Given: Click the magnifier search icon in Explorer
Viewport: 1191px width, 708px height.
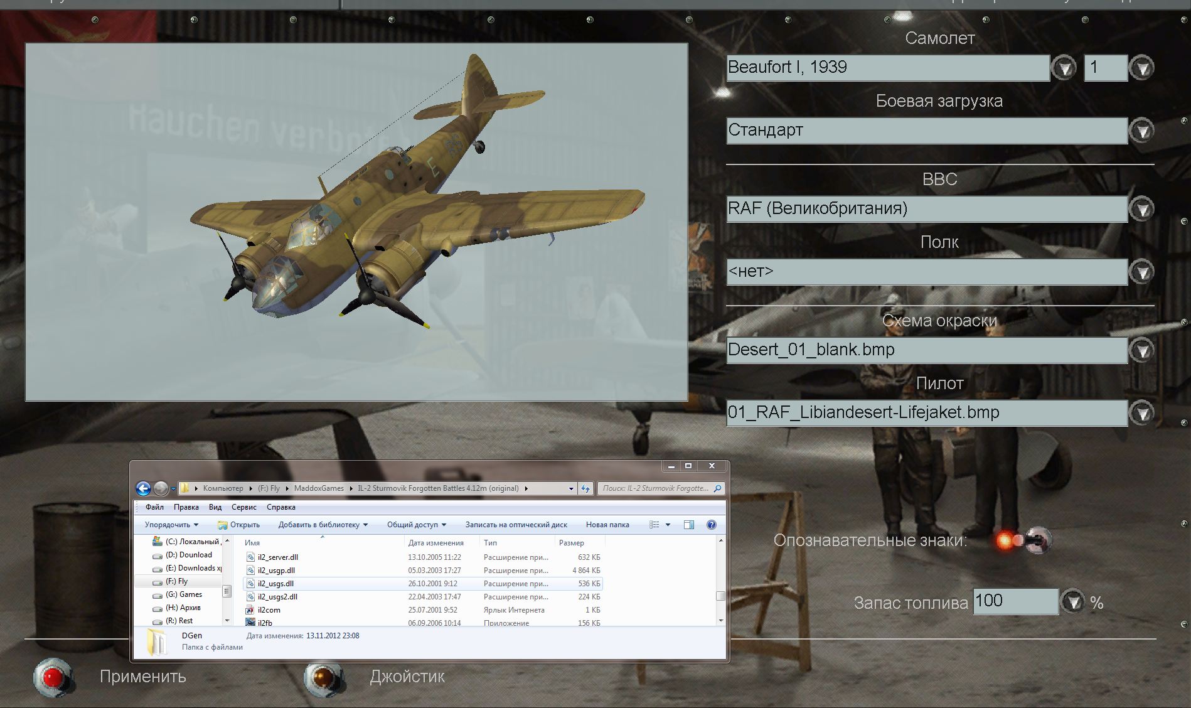Looking at the screenshot, I should [718, 488].
